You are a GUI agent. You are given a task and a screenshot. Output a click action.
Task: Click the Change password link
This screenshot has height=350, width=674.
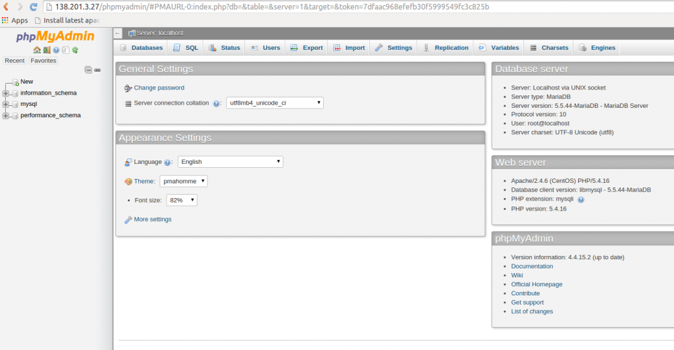[x=159, y=87]
